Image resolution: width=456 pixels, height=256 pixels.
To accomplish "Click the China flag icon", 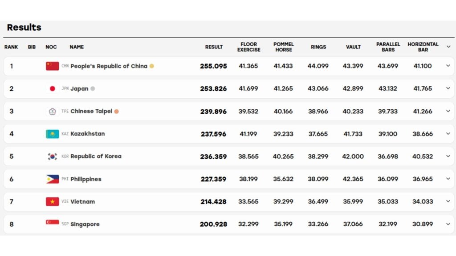I will pyautogui.click(x=53, y=66).
